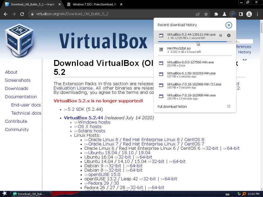This screenshot has width=263, height=197.
Task: Open the Extensions puzzle icon
Action: [x=216, y=14]
